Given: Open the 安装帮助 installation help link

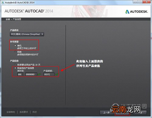Looking at the screenshot, I should (11, 112).
